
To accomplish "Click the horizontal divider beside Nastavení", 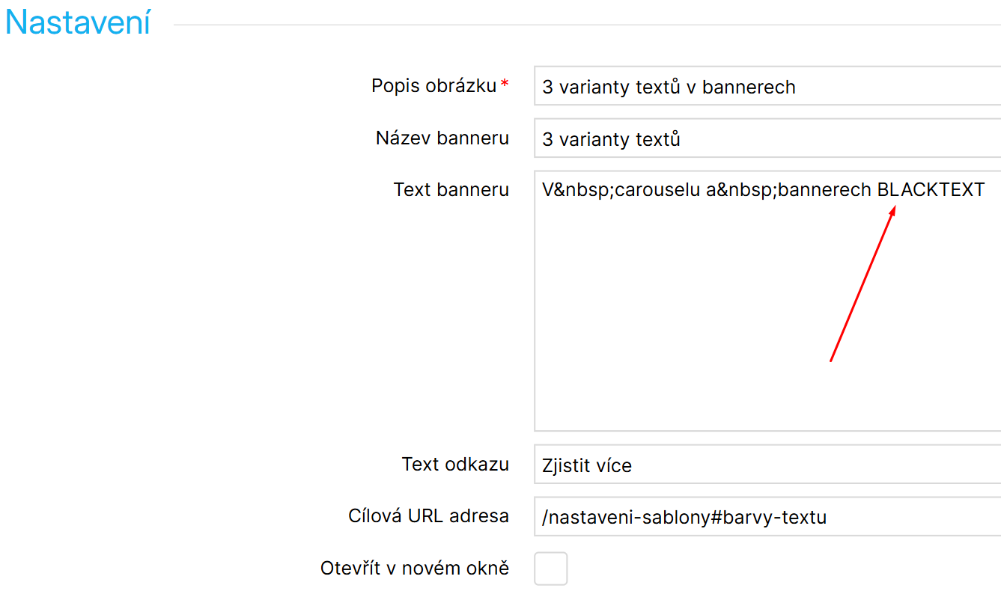I will [x=584, y=25].
